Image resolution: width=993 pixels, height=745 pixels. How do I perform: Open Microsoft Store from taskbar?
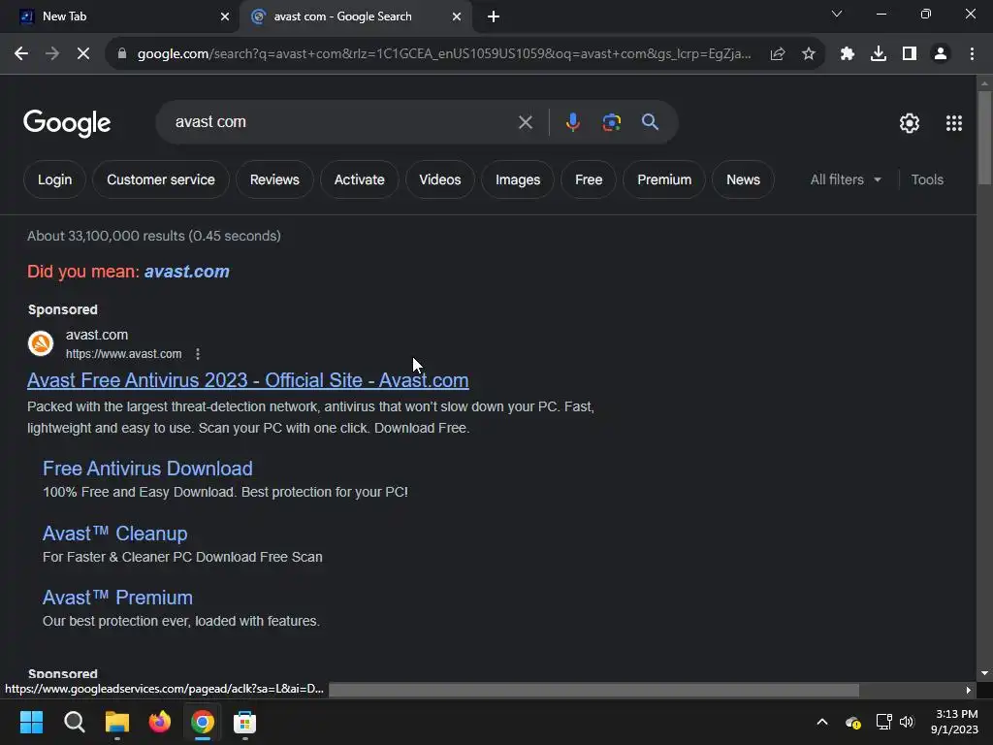(244, 722)
